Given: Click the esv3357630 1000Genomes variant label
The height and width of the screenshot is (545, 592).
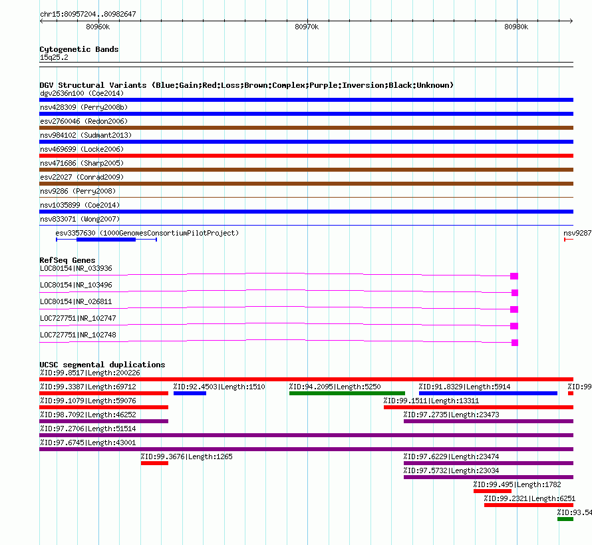Looking at the screenshot, I should click(x=147, y=233).
